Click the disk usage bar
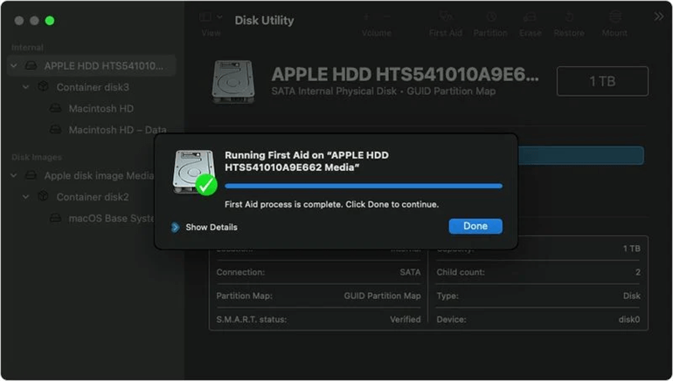Screen dimensions: 673x381 coord(580,155)
